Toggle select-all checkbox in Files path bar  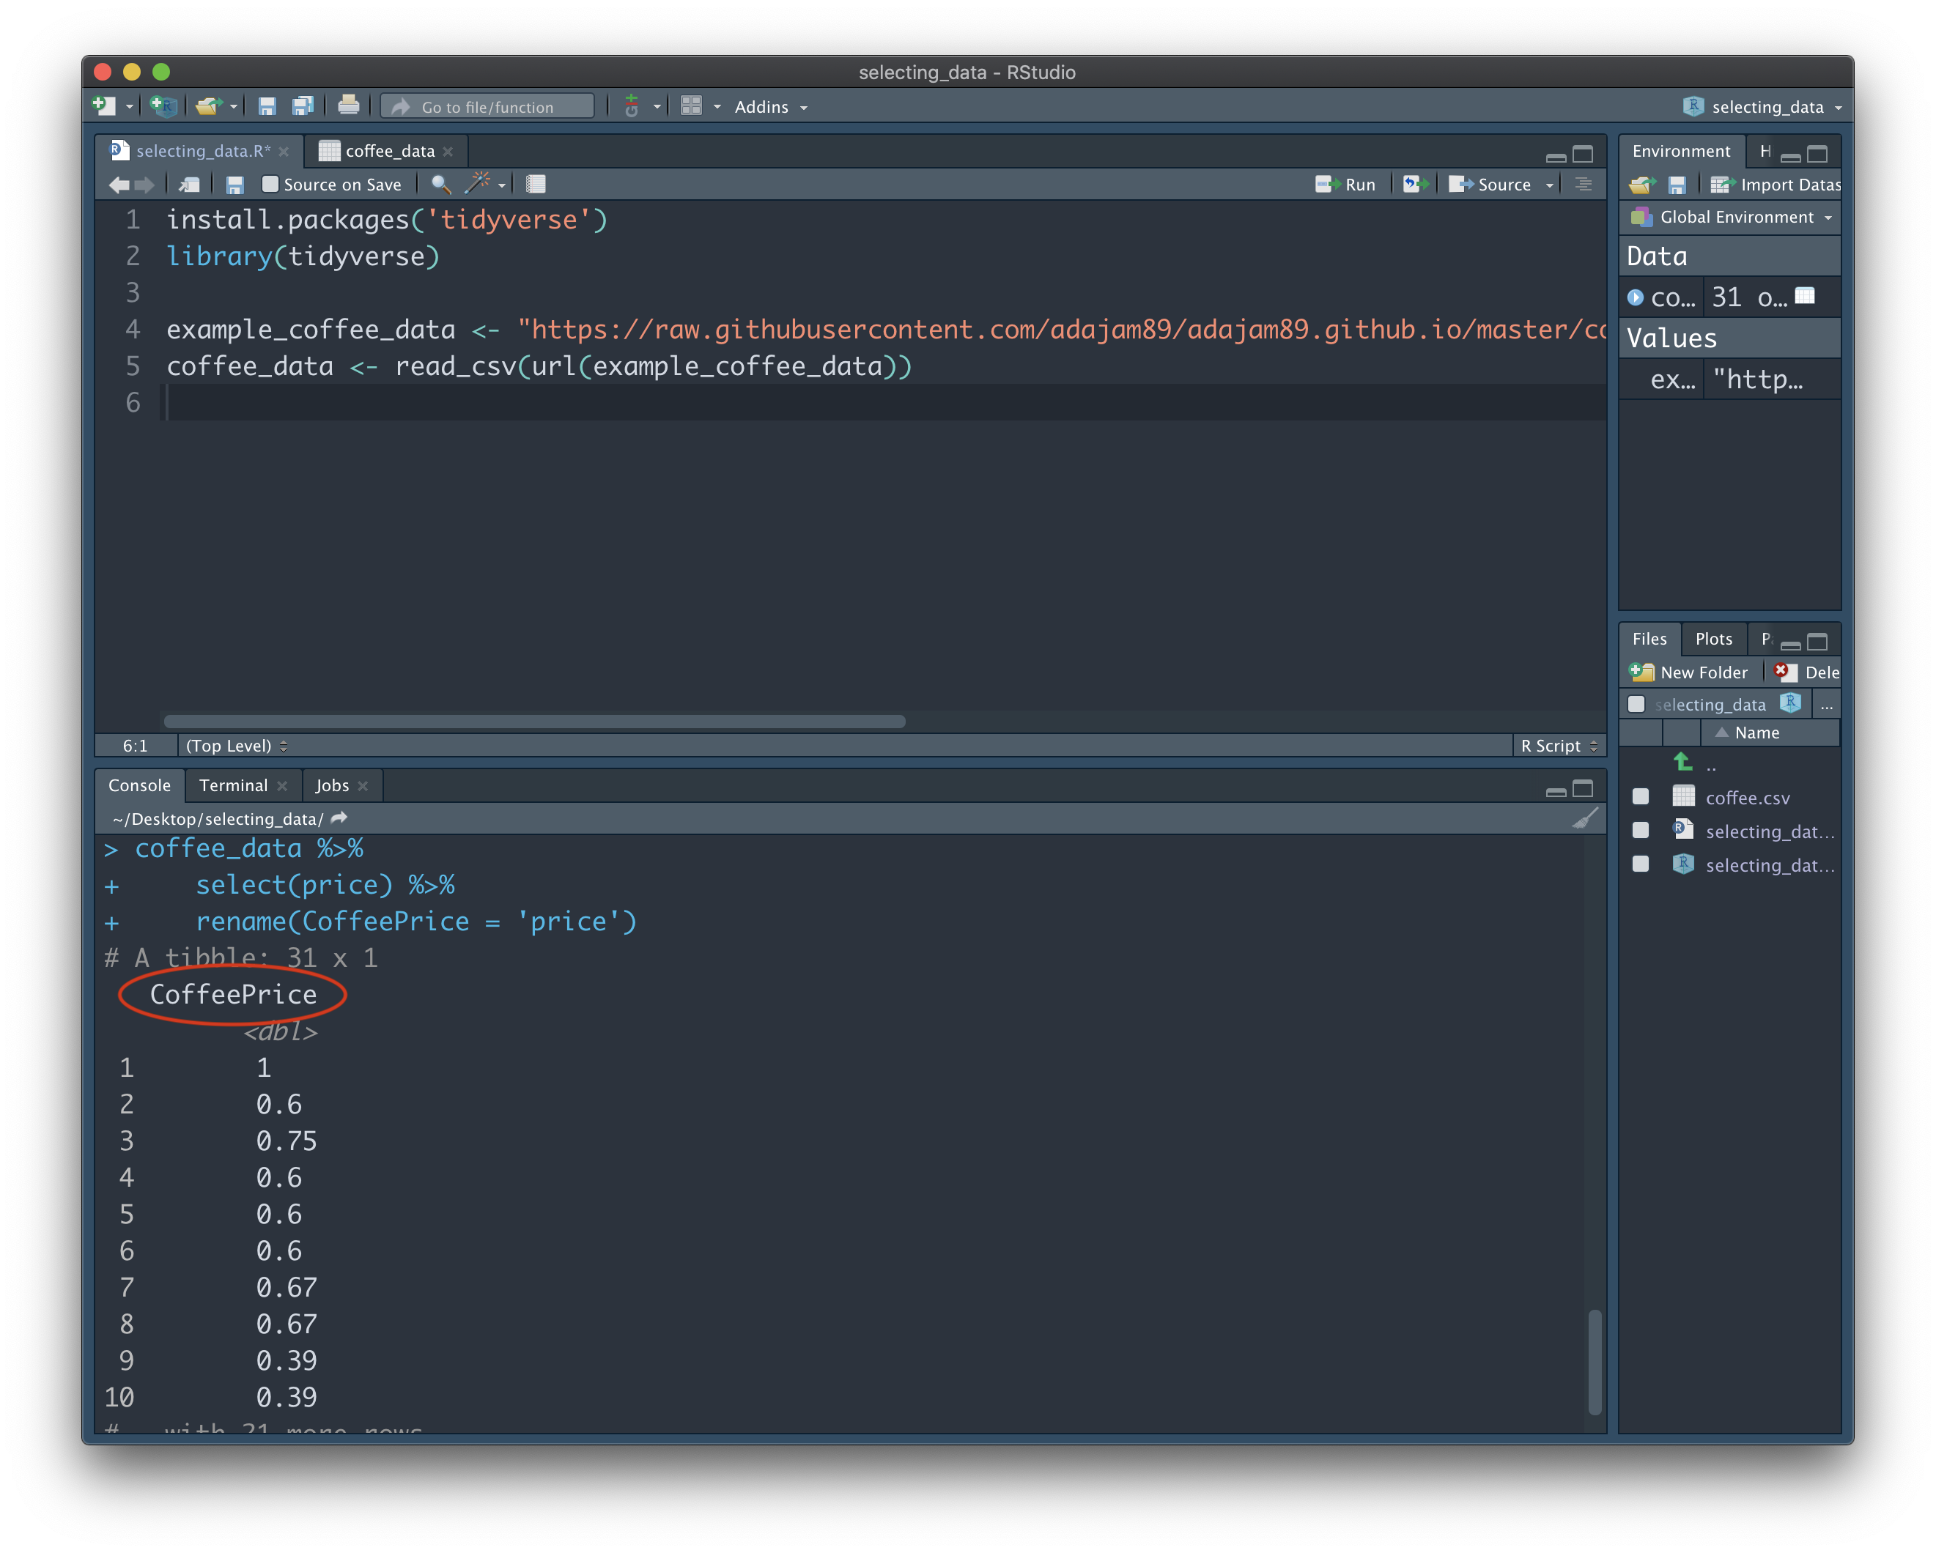pos(1636,704)
